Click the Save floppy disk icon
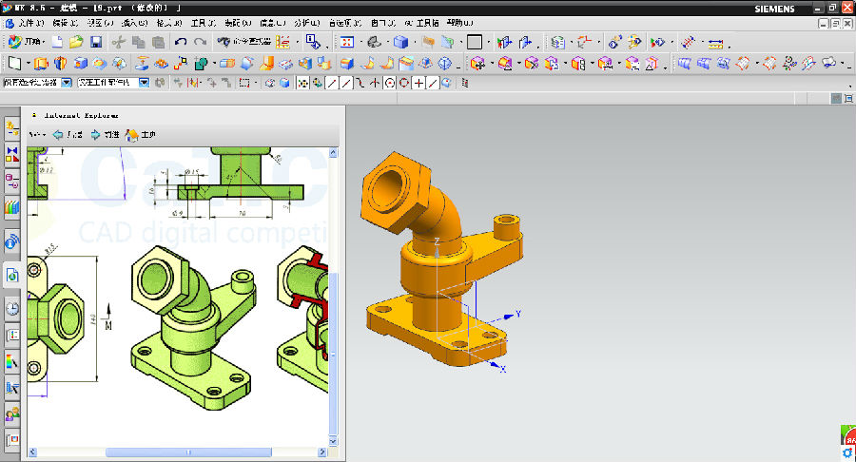 pos(96,42)
